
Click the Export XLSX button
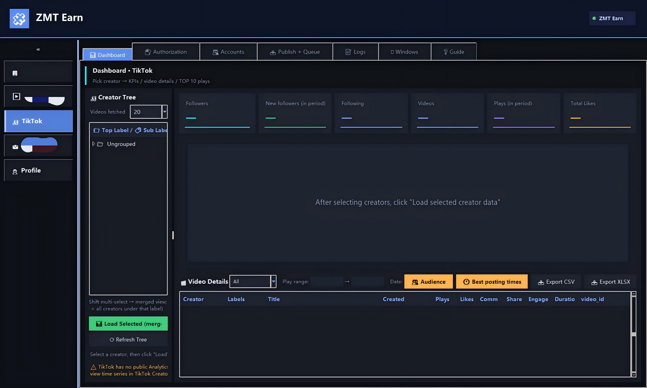tap(611, 282)
